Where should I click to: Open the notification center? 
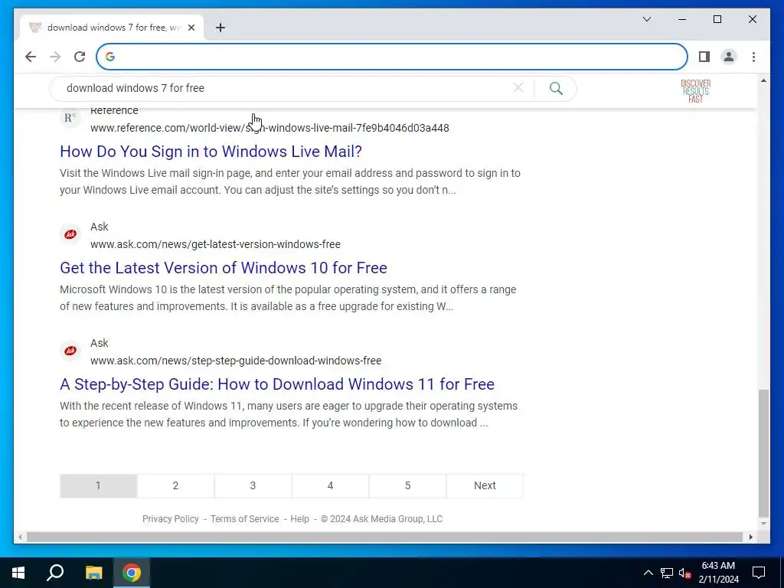point(759,573)
